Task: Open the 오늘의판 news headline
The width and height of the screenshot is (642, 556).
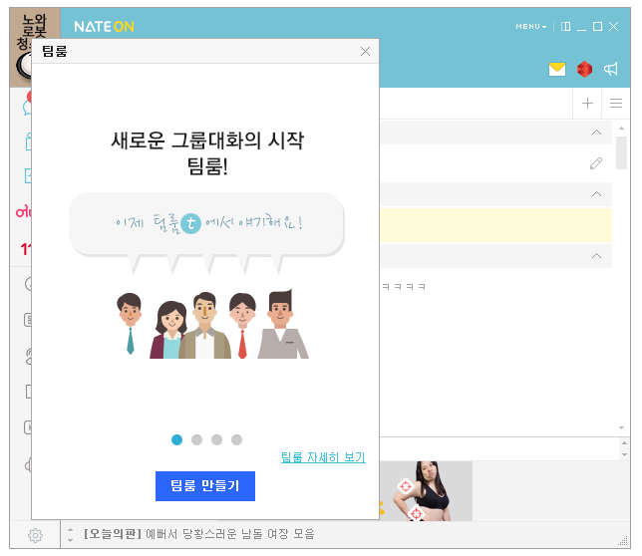Action: click(199, 534)
